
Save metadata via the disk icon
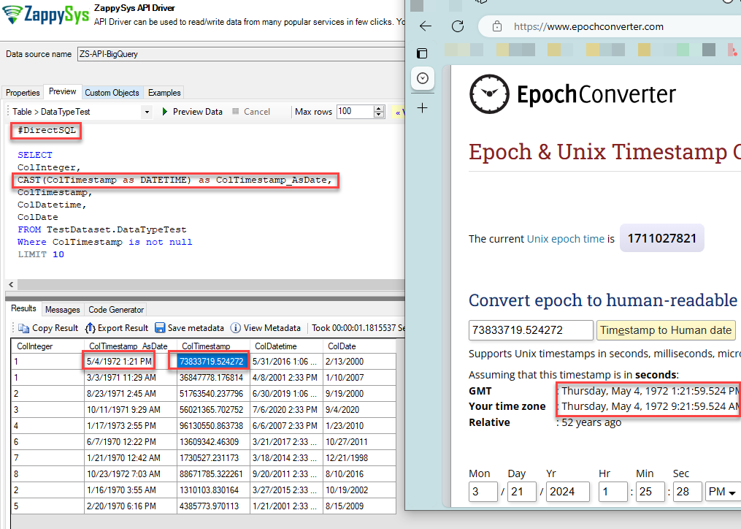pyautogui.click(x=160, y=327)
